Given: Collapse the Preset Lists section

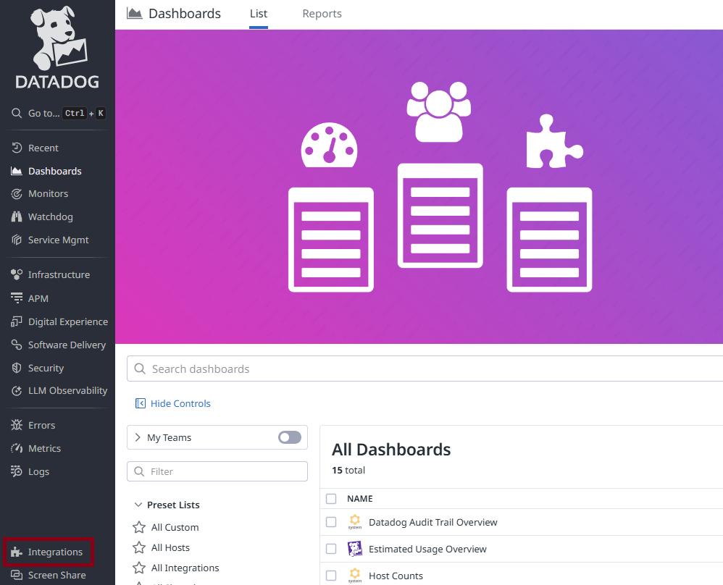Looking at the screenshot, I should tap(138, 505).
